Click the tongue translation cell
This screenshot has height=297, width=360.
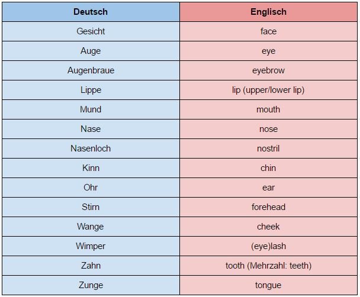[x=268, y=285]
